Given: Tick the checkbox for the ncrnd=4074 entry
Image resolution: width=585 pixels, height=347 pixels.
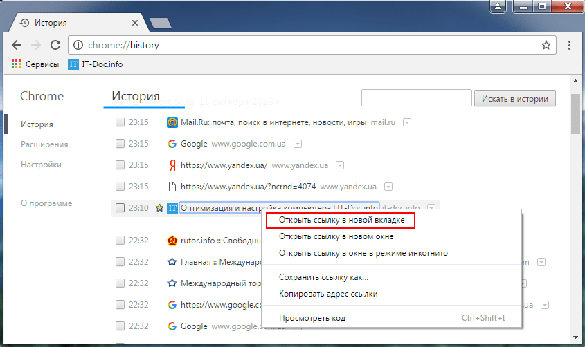Looking at the screenshot, I should click(120, 187).
